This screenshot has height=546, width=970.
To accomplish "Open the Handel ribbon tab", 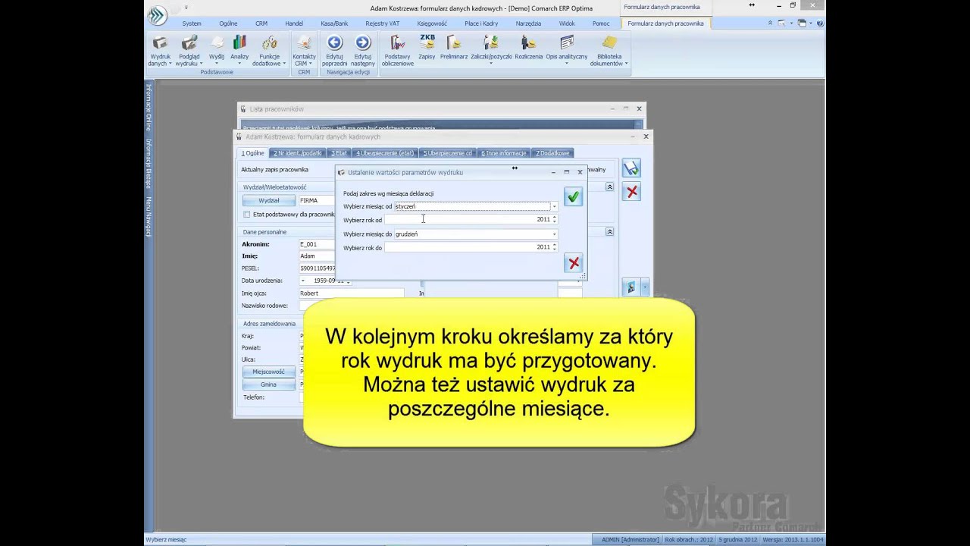I will pyautogui.click(x=294, y=24).
